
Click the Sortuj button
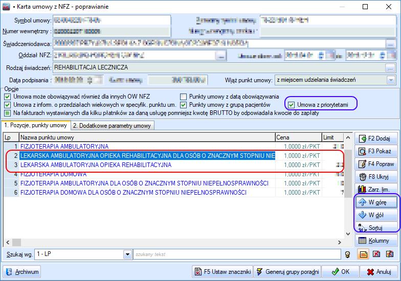[x=375, y=227]
